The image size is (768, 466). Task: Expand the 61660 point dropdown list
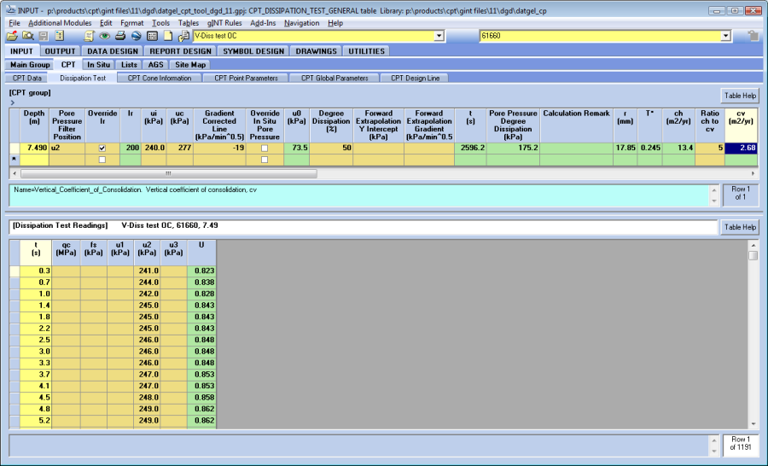(x=725, y=36)
